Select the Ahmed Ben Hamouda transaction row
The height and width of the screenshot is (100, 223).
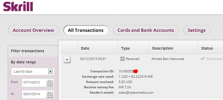[x=142, y=59]
